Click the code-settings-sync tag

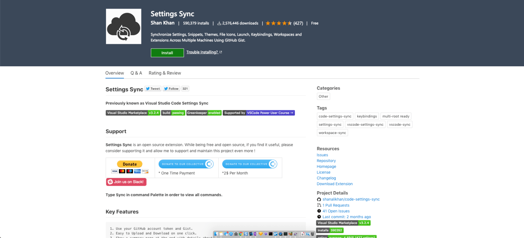pos(335,116)
